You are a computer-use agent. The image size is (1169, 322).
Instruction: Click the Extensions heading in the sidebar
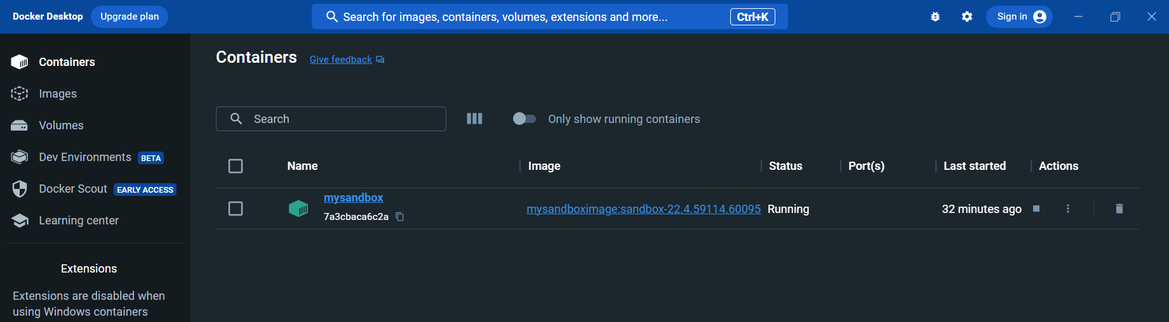pos(89,269)
